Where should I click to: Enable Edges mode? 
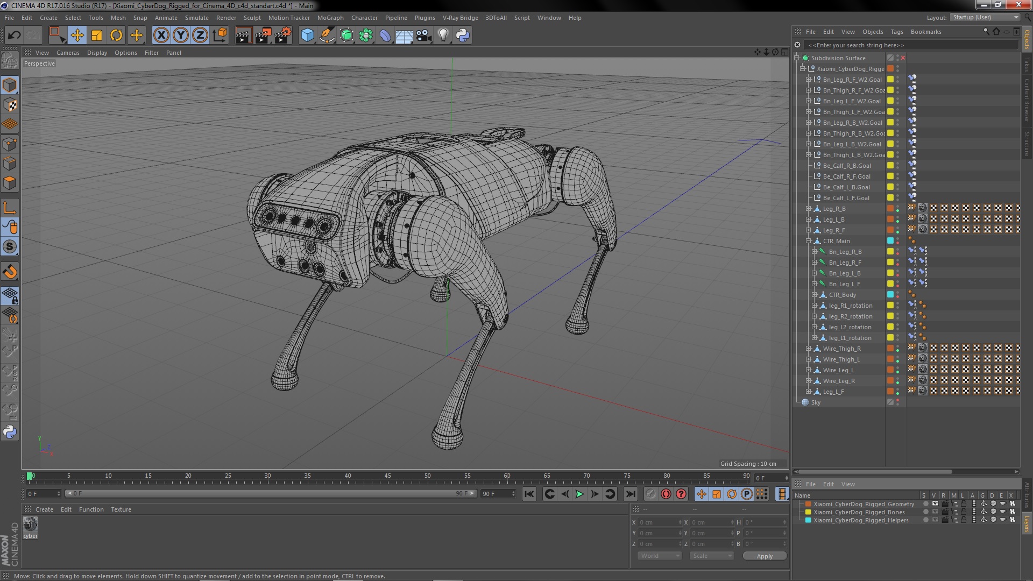click(10, 164)
